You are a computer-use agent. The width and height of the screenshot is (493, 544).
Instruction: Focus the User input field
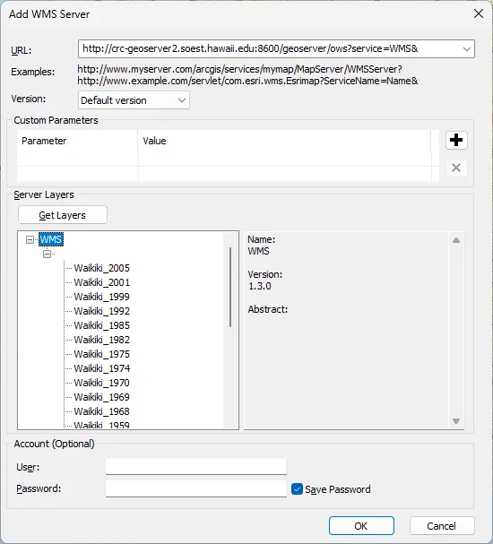pyautogui.click(x=196, y=467)
